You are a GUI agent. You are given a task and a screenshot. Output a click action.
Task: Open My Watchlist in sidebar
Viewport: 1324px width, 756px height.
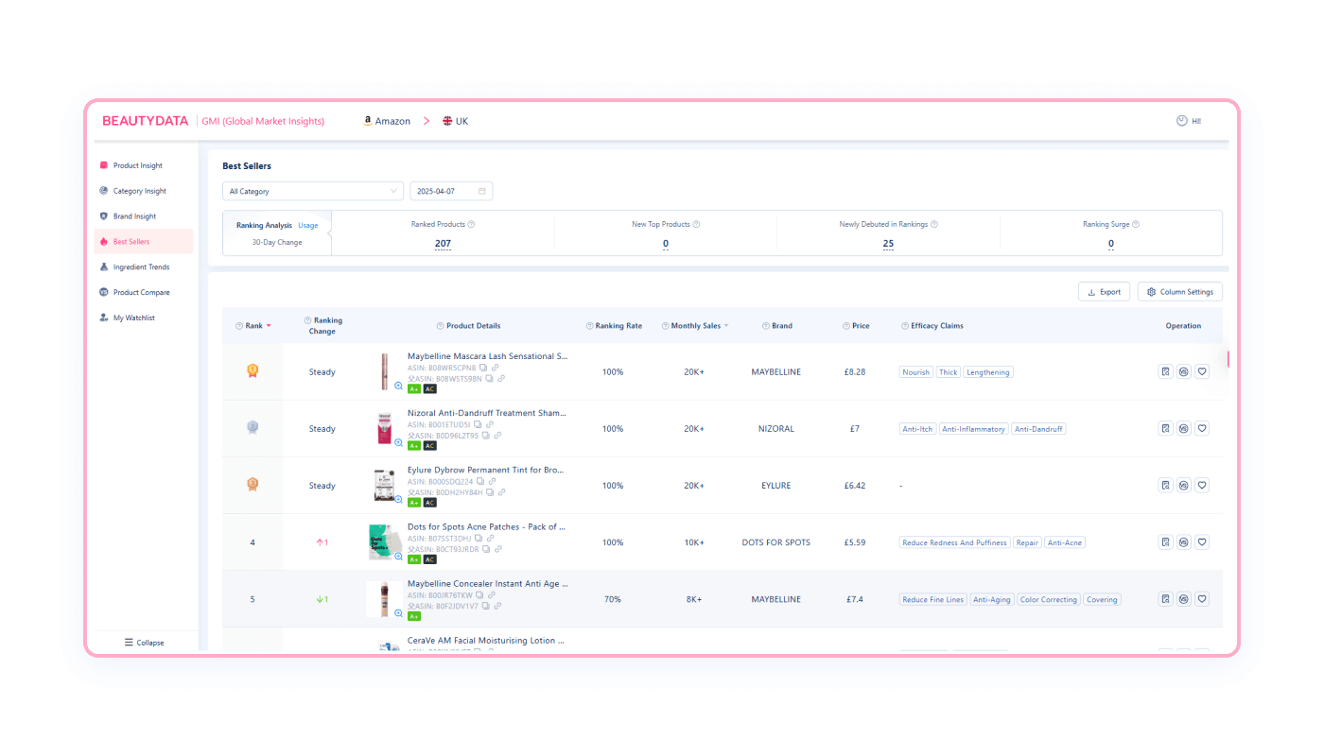(144, 318)
